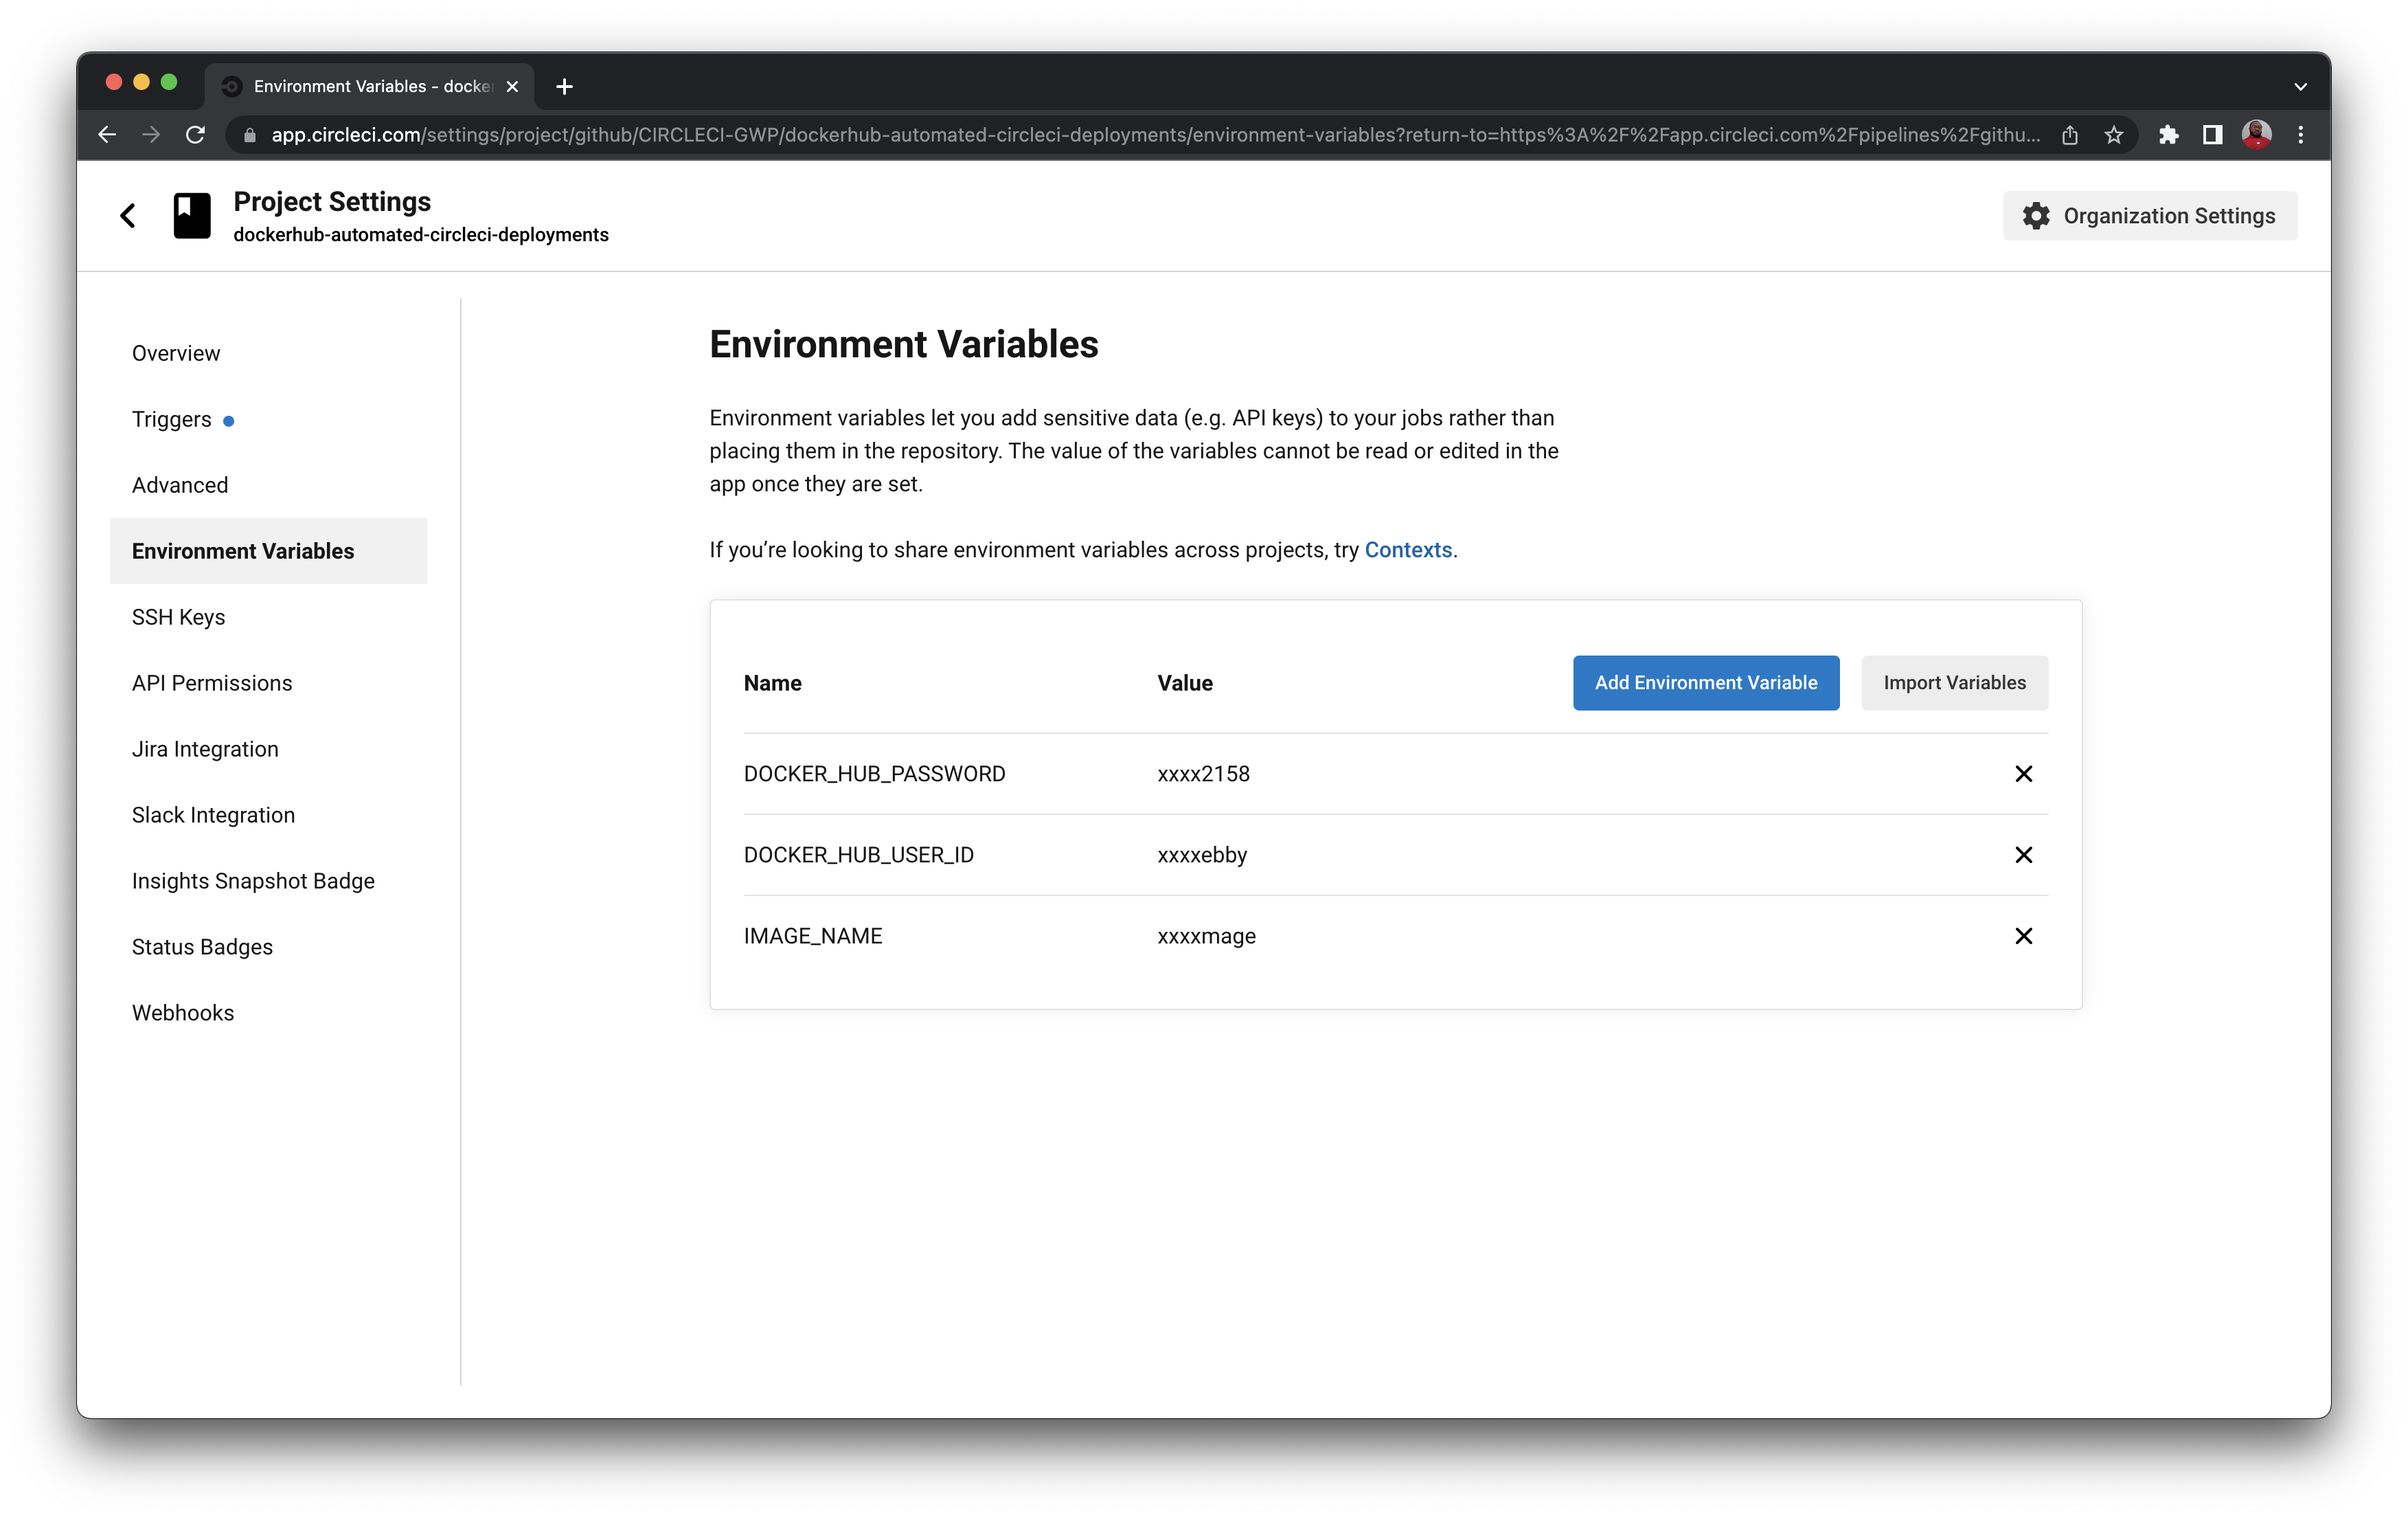Click the share page icon in address bar

pos(2070,135)
